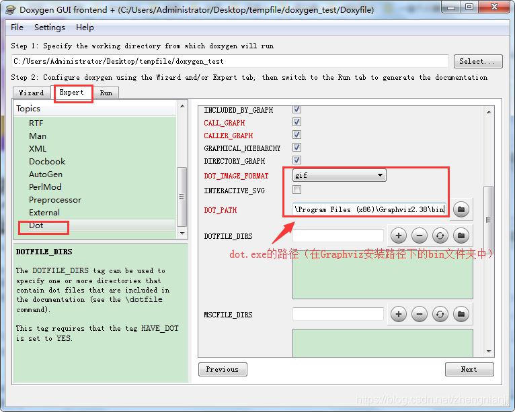Screen dimensions: 515x412
Task: Click the DOT_IMAGE_FORMAT label
Action: coord(236,176)
